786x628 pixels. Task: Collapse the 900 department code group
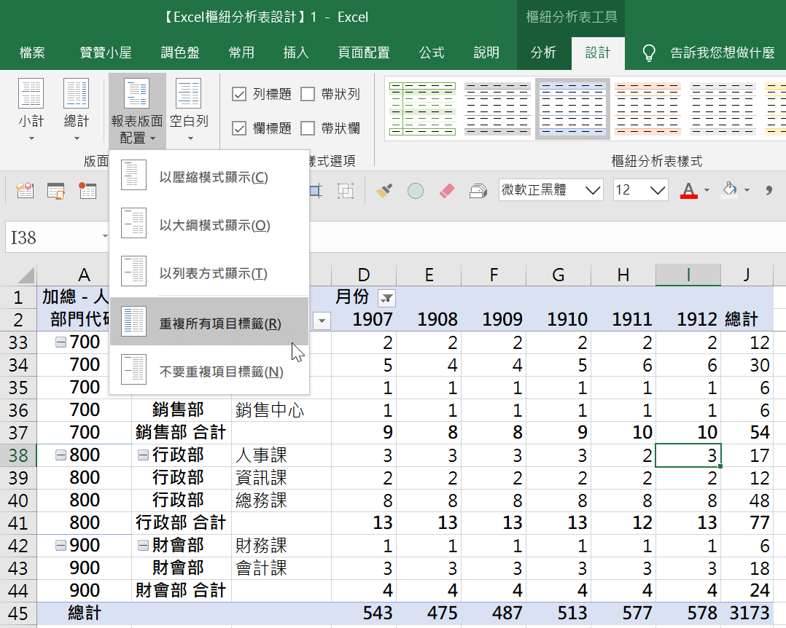point(61,545)
